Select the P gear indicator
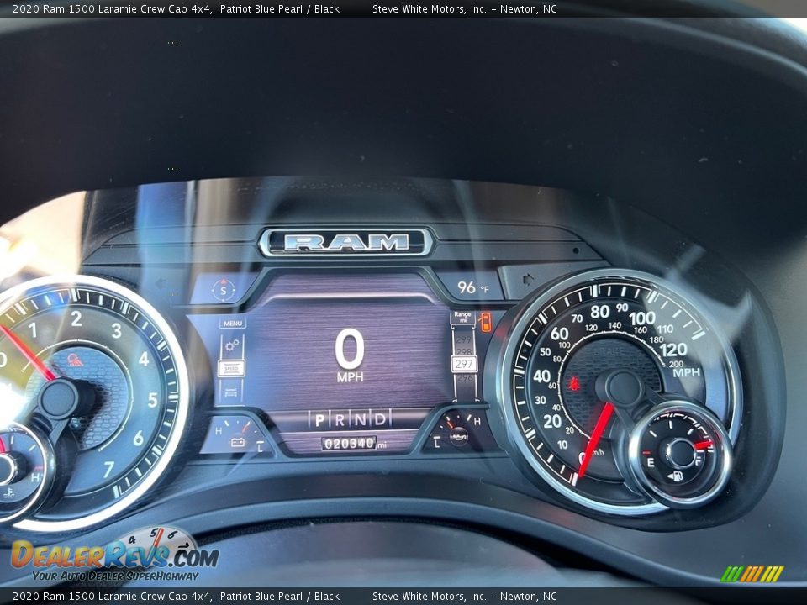This screenshot has height=605, width=807. coord(319,420)
